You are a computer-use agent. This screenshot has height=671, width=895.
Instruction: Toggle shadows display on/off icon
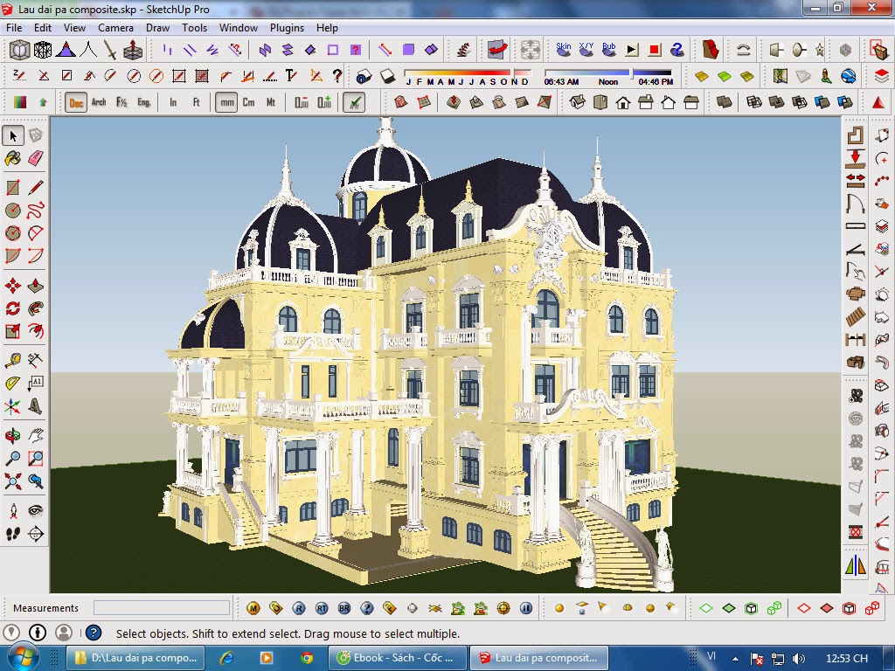tap(388, 76)
